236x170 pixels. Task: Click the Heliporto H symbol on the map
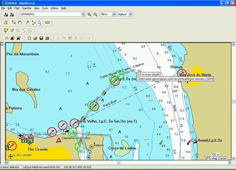91,146
